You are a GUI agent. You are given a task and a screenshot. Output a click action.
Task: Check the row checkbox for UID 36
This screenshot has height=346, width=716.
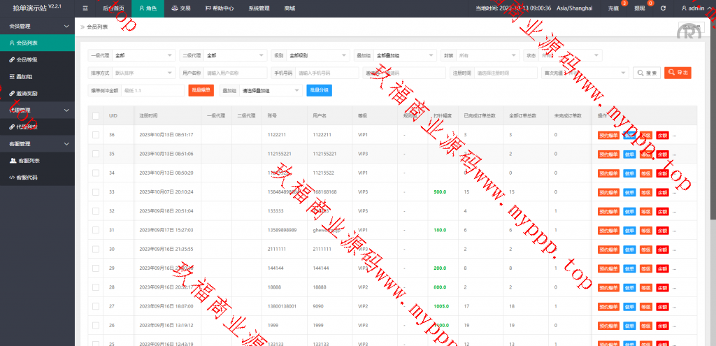pyautogui.click(x=96, y=134)
